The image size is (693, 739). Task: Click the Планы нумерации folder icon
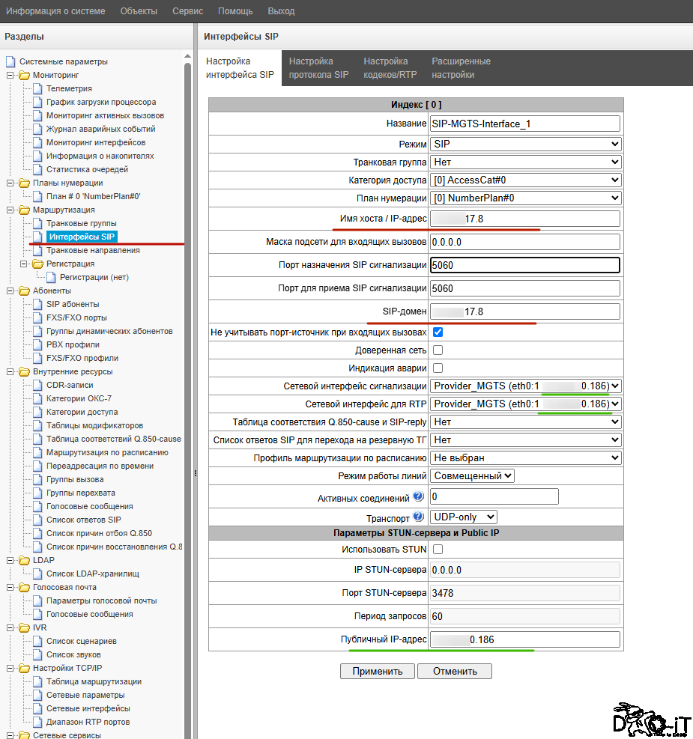click(24, 183)
